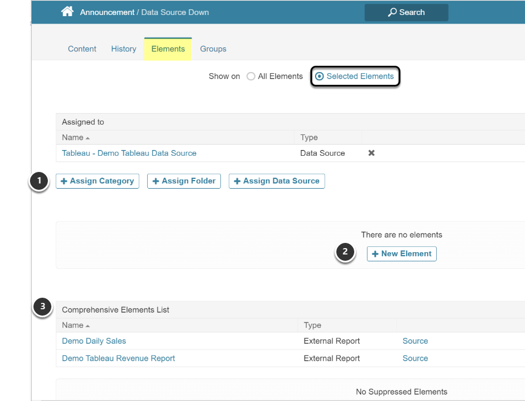Select the Selected Elements radio option

coord(320,76)
